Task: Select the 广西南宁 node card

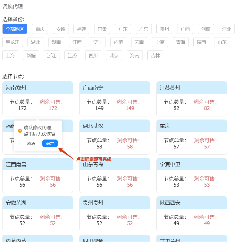Action: point(115,99)
